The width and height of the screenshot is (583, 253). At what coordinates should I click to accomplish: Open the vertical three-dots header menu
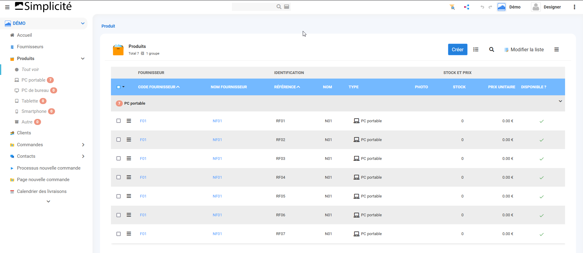pos(574,7)
